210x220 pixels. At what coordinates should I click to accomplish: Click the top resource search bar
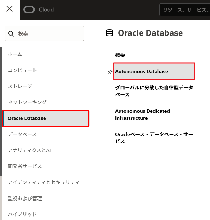click(184, 10)
